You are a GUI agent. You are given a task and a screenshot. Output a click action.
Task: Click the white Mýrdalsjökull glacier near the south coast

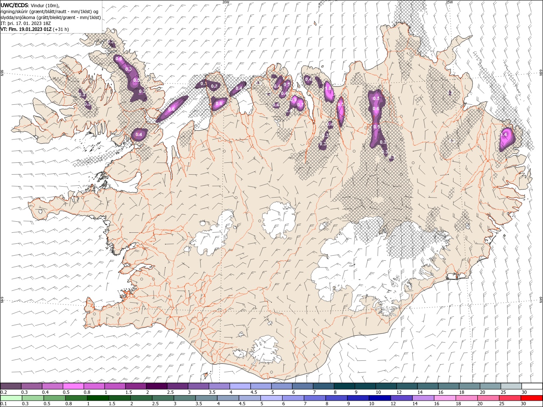(x=265, y=350)
